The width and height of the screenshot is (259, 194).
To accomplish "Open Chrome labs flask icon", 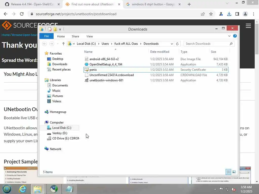I will point(221,14).
